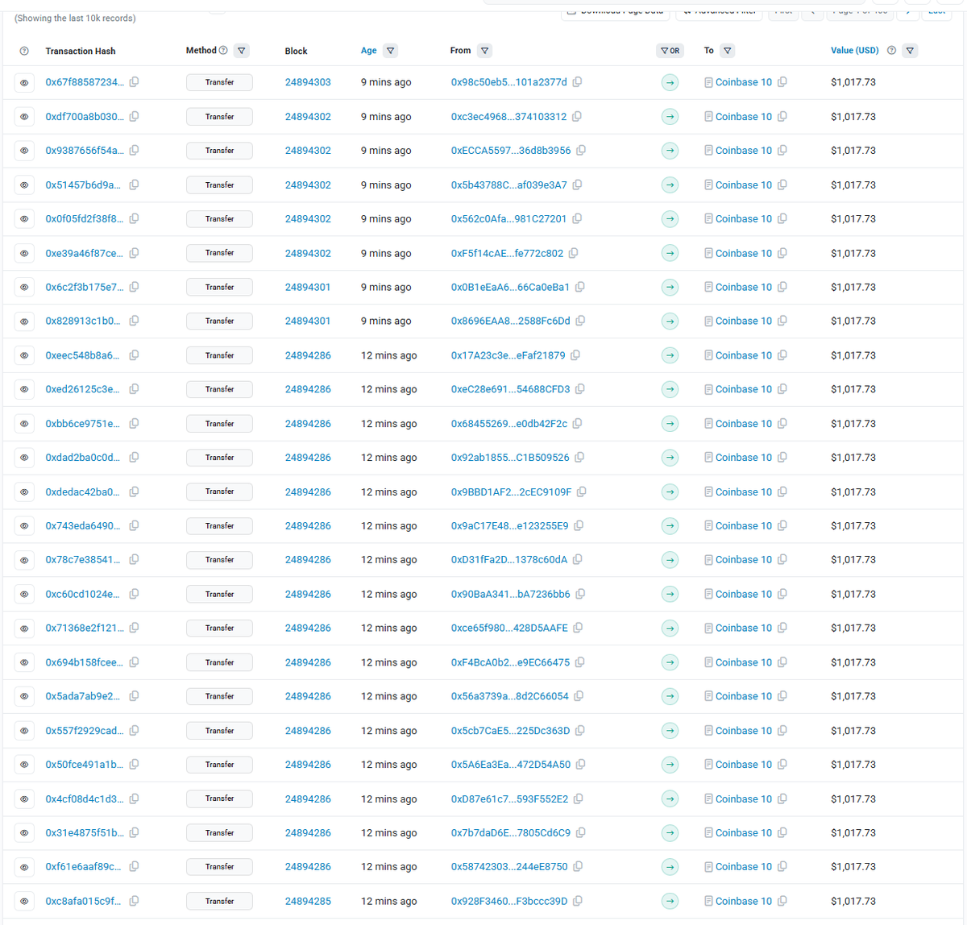Open Age column filter dropdown
The image size is (967, 925).
[391, 51]
